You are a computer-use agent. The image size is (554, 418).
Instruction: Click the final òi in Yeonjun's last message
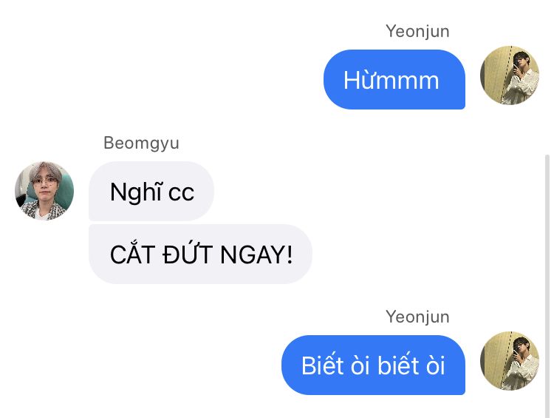tap(435, 365)
